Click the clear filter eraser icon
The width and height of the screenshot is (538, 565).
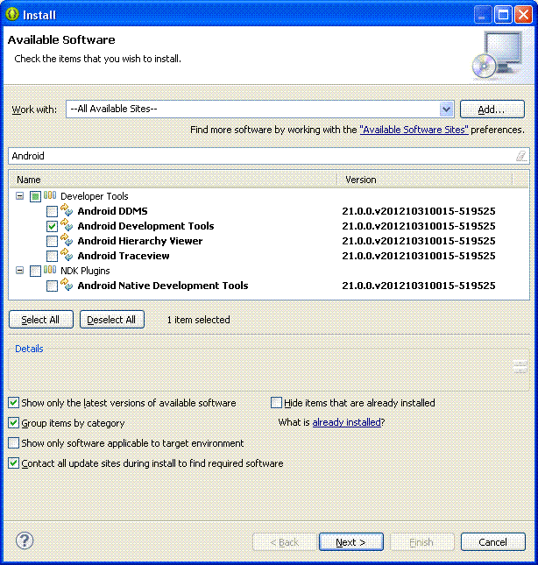click(x=521, y=156)
